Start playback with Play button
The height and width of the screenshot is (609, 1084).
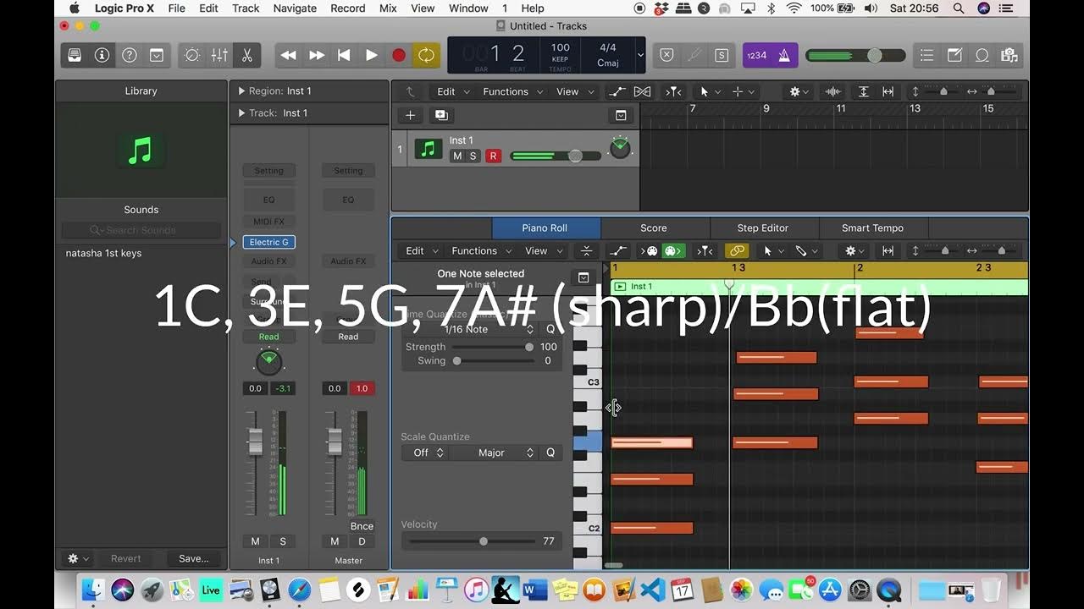pos(371,55)
